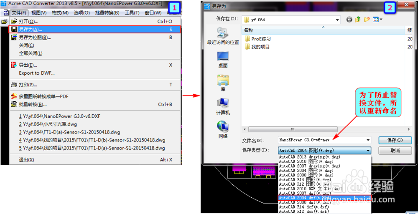The width and height of the screenshot is (418, 214).
Task: Select AutoCAD 2000 图形(*.dwg) type
Action: 324,175
